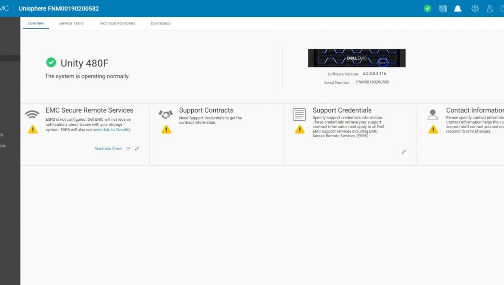Viewport: 504px width, 285px height.
Task: Click the Support Credentials warning triangle
Action: tap(299, 129)
